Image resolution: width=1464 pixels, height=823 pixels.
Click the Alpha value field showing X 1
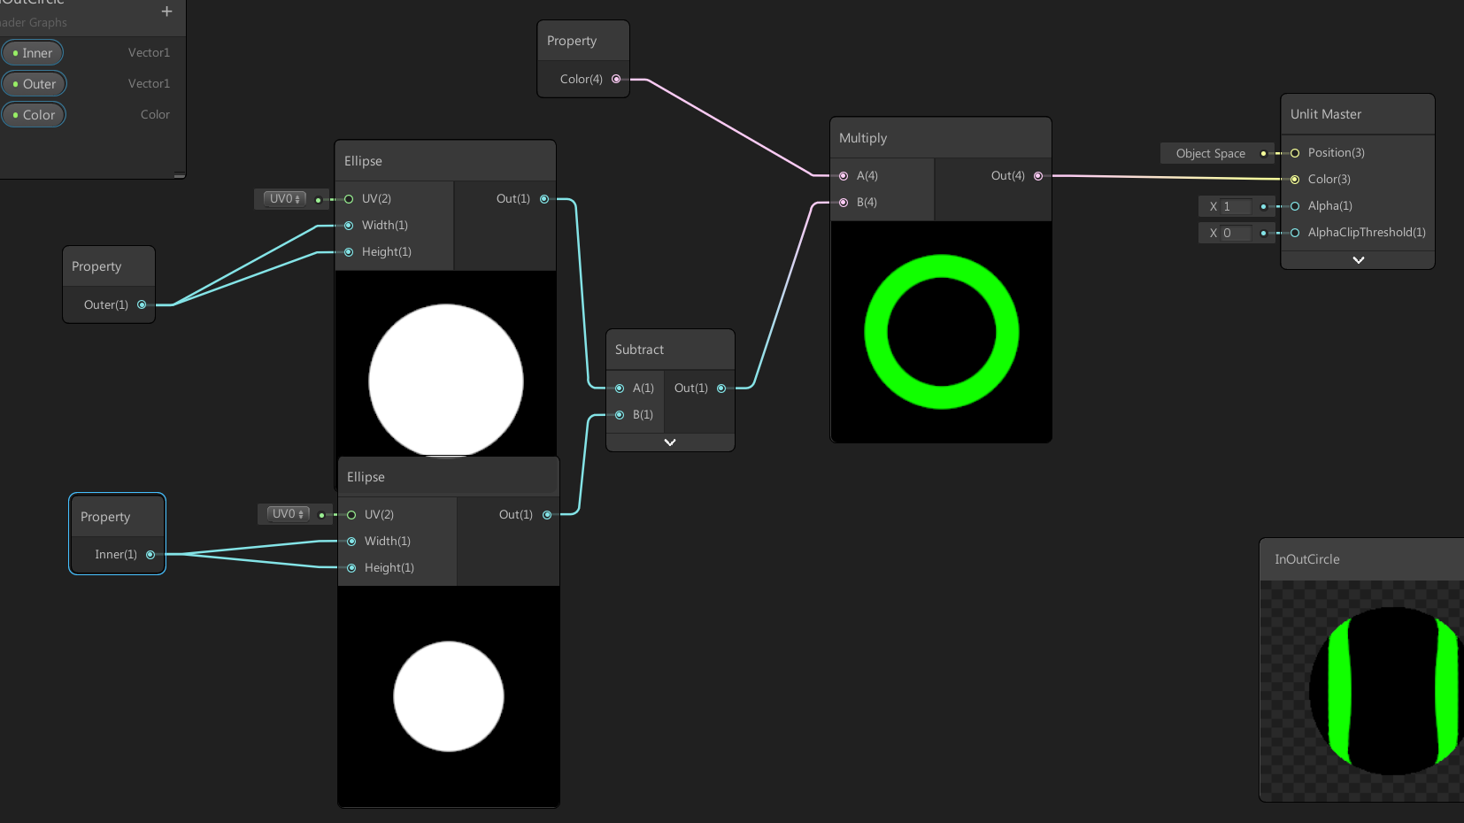point(1237,206)
